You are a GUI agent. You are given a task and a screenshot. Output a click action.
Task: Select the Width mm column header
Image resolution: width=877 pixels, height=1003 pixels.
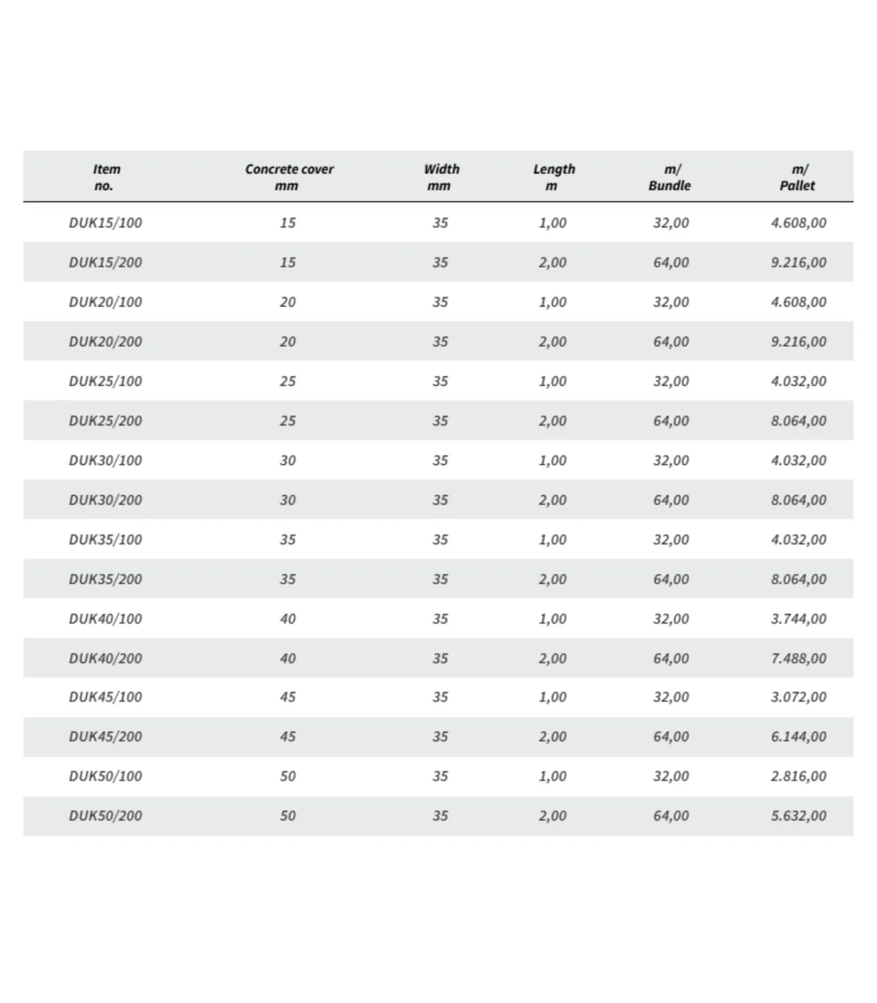tap(441, 177)
